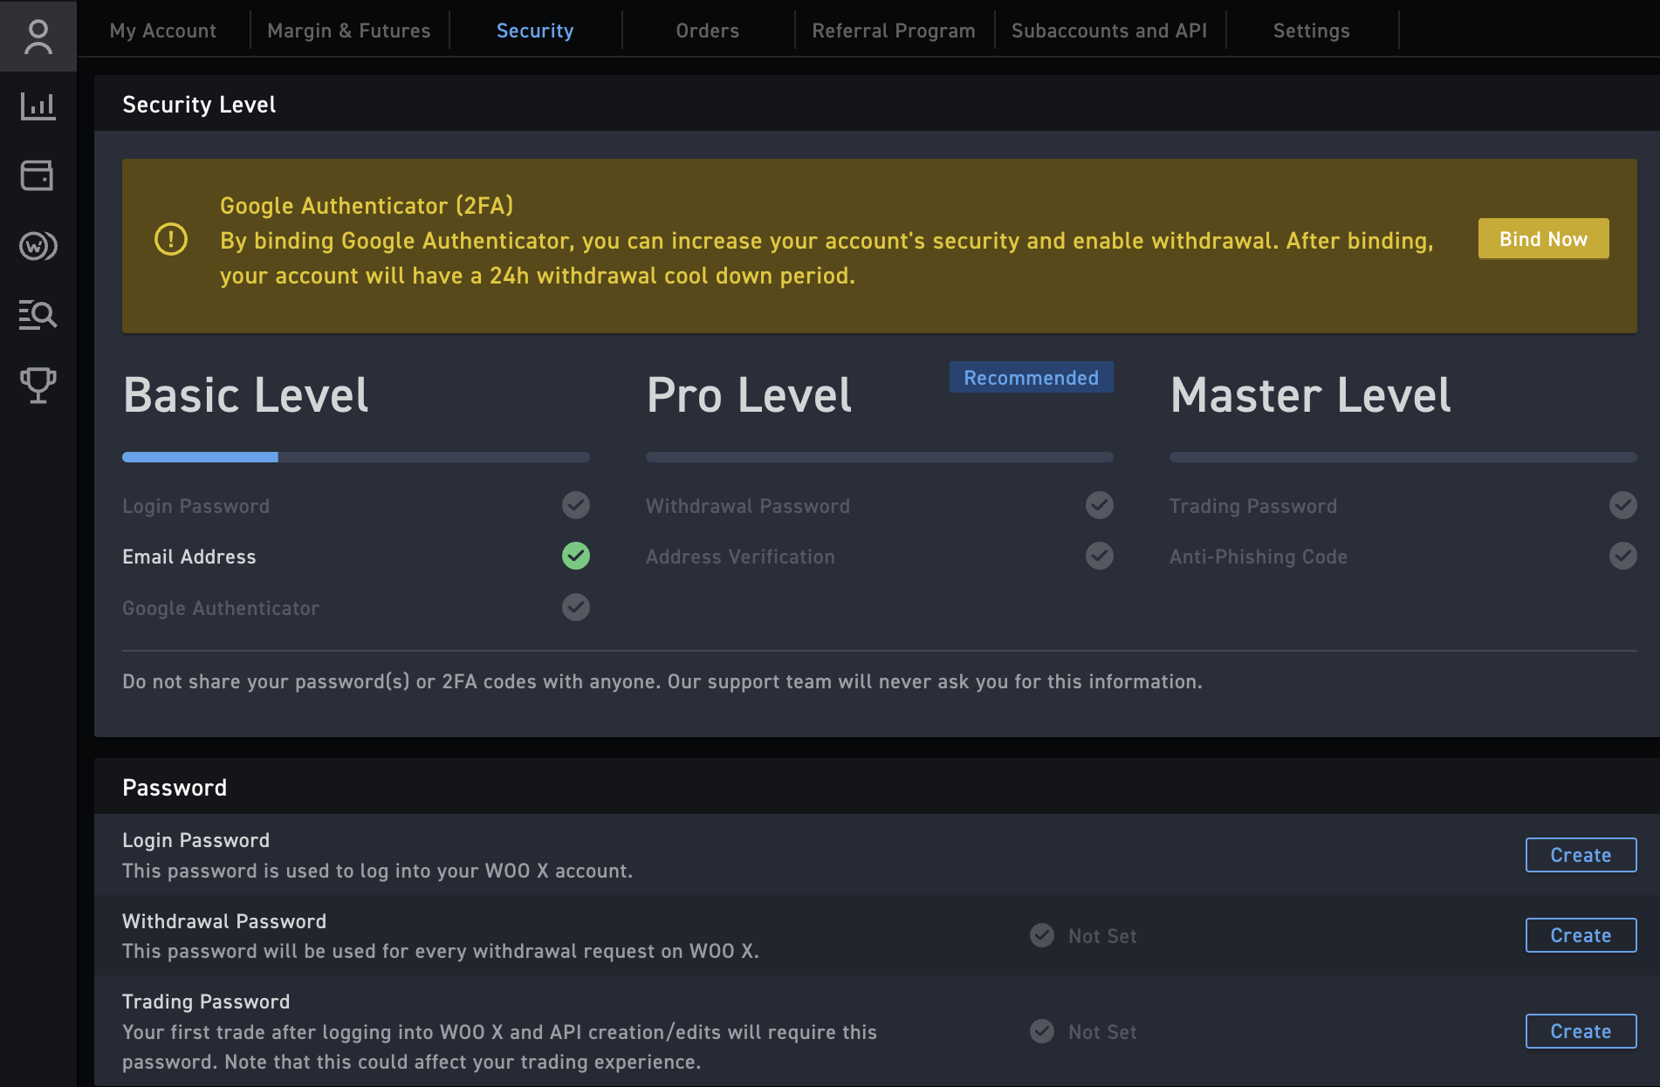Click the Address Verification check icon

click(1100, 556)
